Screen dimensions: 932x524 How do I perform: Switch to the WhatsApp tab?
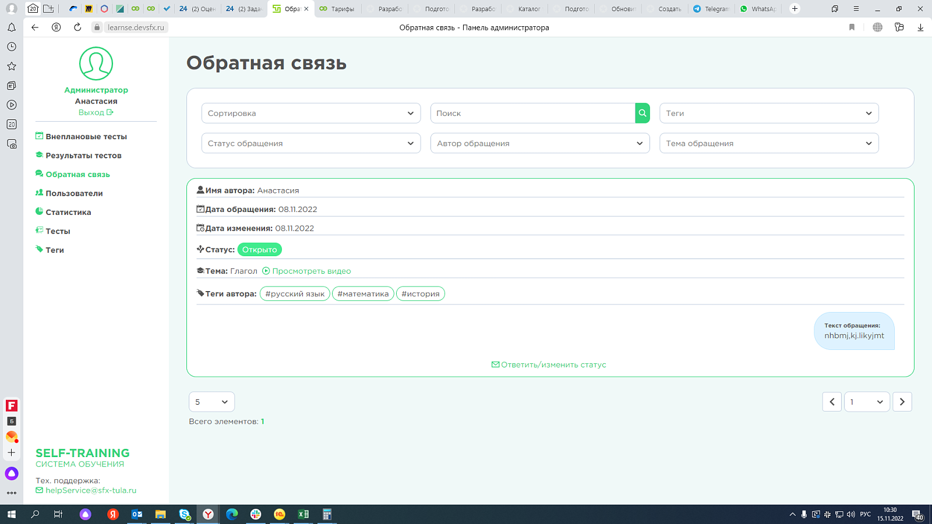pyautogui.click(x=758, y=9)
